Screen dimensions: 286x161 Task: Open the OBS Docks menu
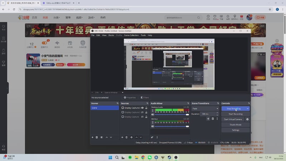[111, 35]
